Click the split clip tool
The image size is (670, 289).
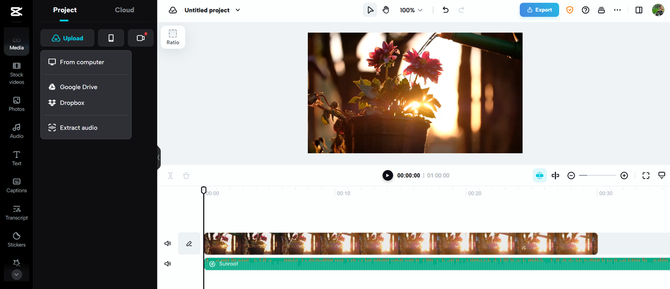tap(170, 175)
